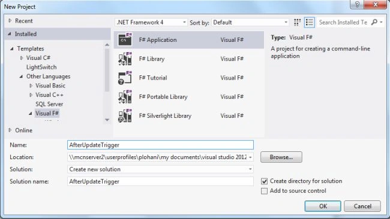Click the Cancel button

click(x=362, y=206)
